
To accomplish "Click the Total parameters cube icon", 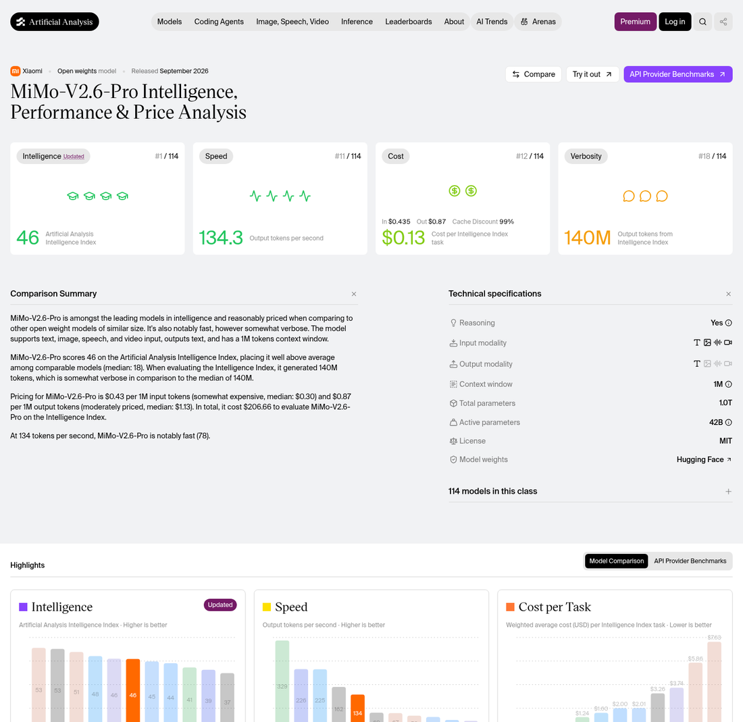I will (x=453, y=403).
